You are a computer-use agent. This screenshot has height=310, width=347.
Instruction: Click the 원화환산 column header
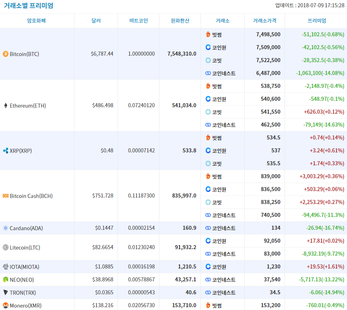tap(180, 21)
